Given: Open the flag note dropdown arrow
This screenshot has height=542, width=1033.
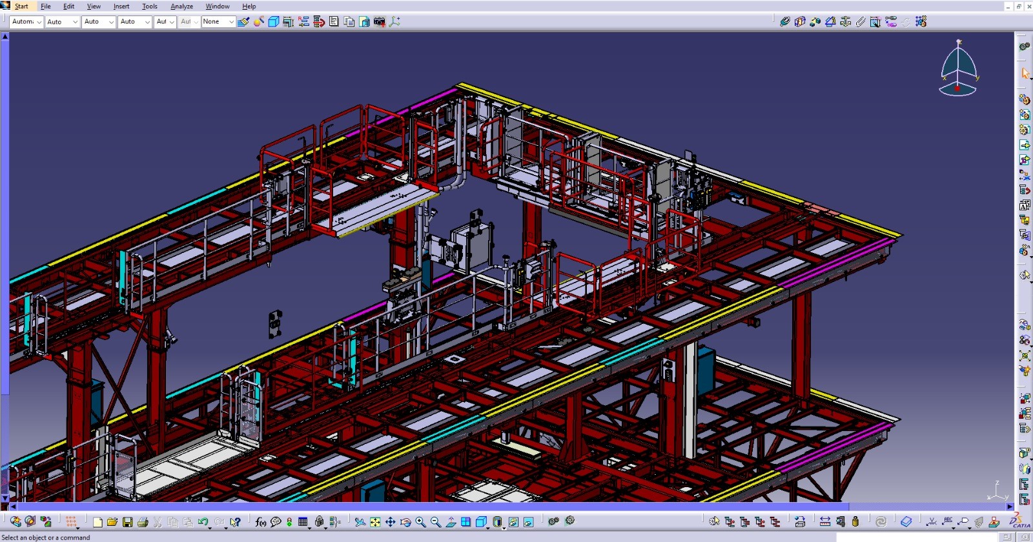Looking at the screenshot, I should pos(969,528).
